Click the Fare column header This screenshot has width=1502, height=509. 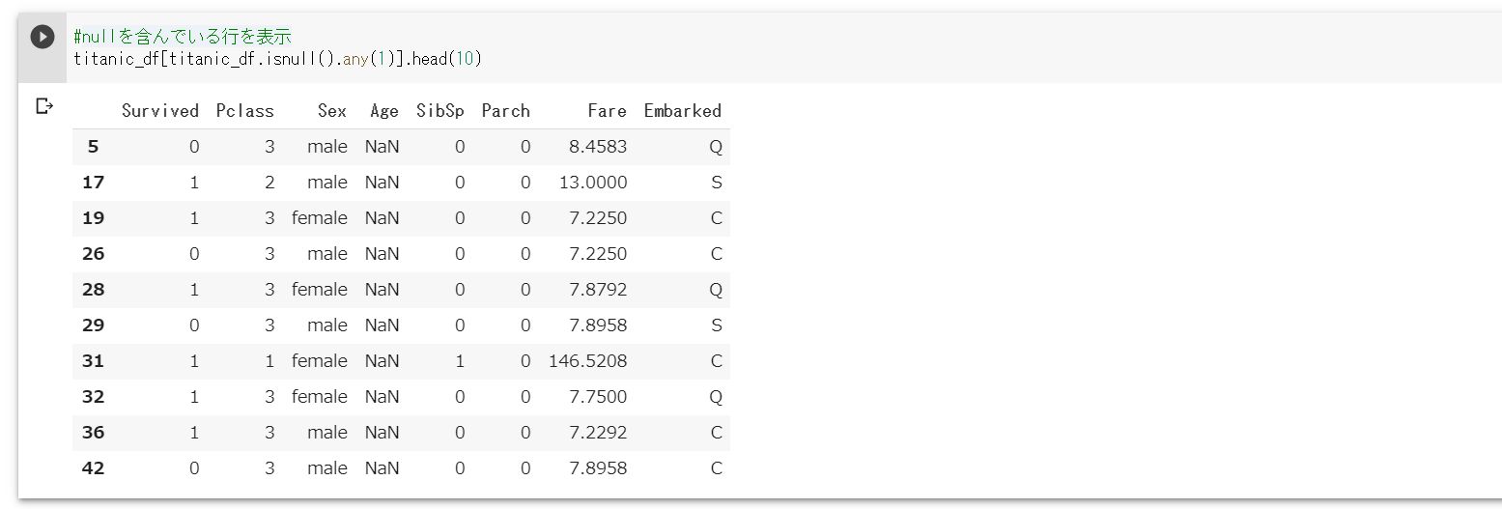(x=608, y=111)
